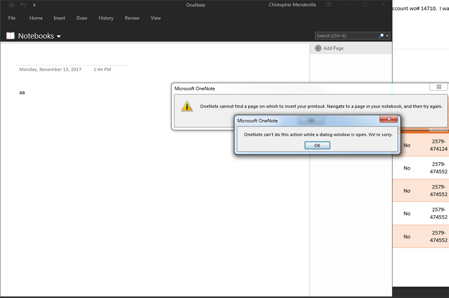
Task: Click the note text 'aa'
Action: click(22, 92)
